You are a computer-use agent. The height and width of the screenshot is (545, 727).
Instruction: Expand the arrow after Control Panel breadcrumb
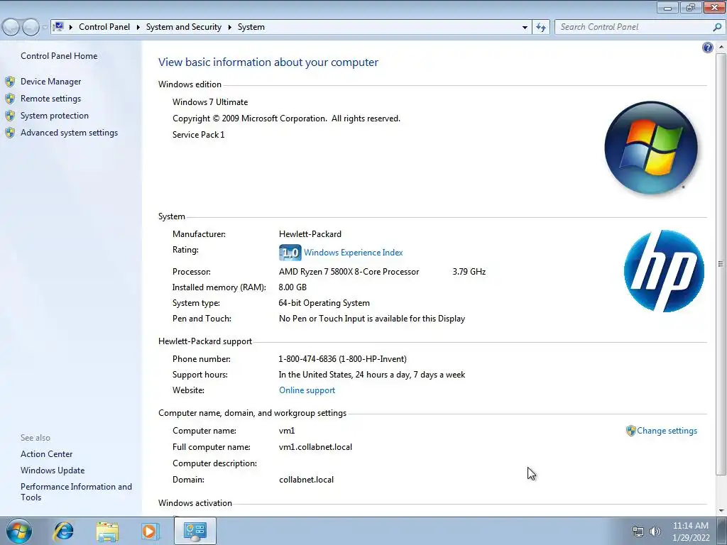point(138,28)
